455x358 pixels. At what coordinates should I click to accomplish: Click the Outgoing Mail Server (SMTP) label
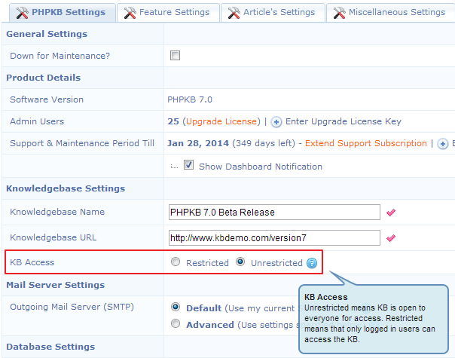[x=72, y=307]
